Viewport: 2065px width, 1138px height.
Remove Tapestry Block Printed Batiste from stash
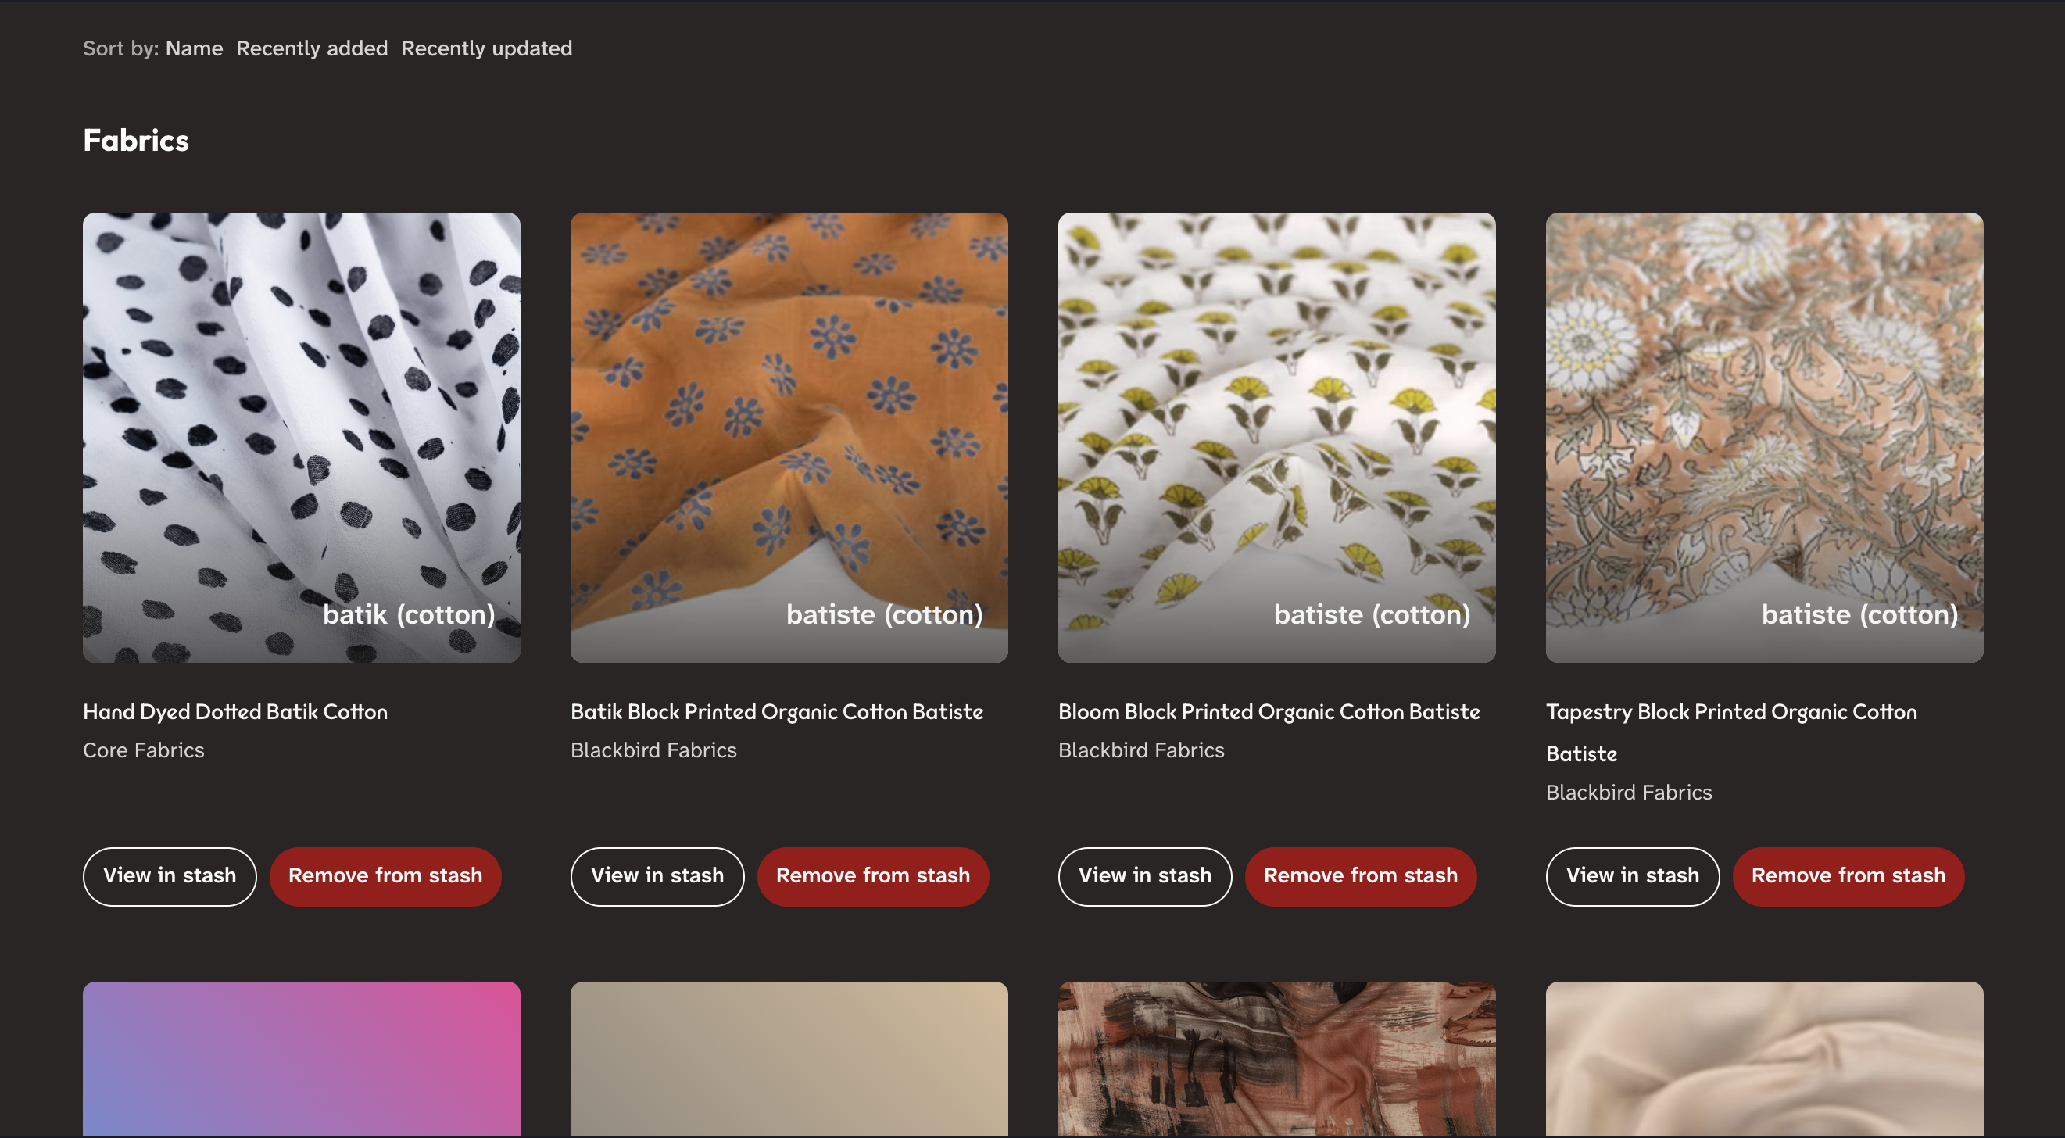click(1848, 876)
